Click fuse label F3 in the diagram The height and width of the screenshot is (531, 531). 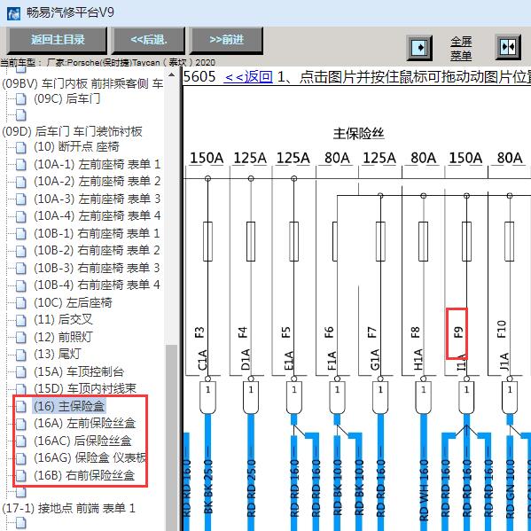(x=199, y=332)
